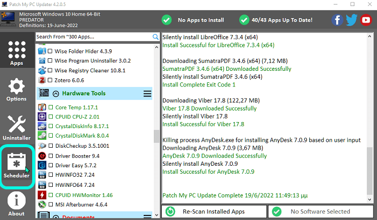The height and width of the screenshot is (220, 377).
Task: Open the Twitter bird icon
Action: pos(351,20)
